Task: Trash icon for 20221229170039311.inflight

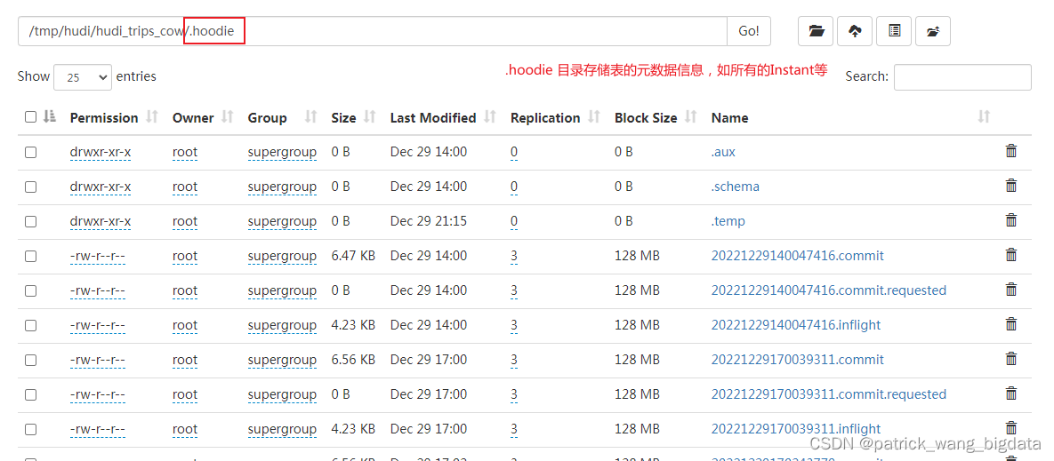Action: [1010, 428]
